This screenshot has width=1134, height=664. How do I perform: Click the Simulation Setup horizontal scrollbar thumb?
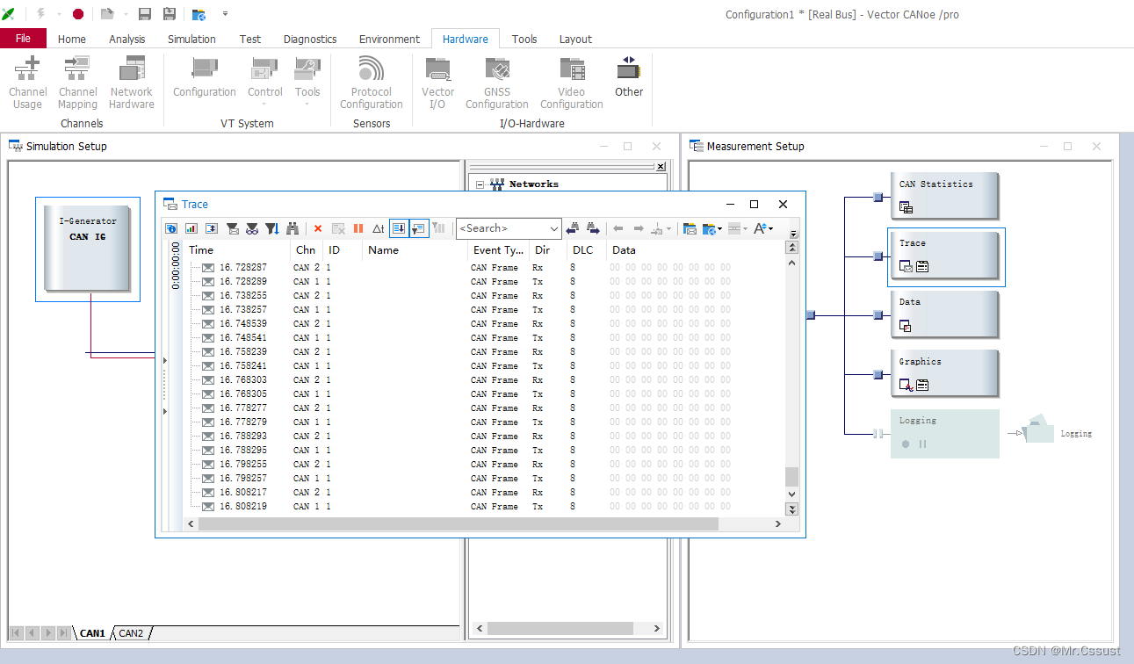tap(560, 629)
